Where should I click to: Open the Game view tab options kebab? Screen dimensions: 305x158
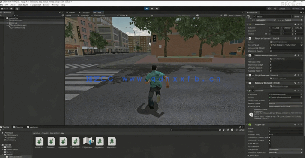click(x=243, y=12)
